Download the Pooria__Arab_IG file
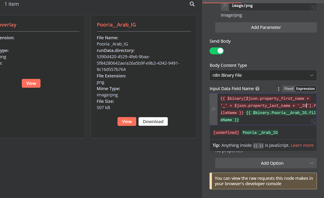324x198 pixels. tap(153, 121)
